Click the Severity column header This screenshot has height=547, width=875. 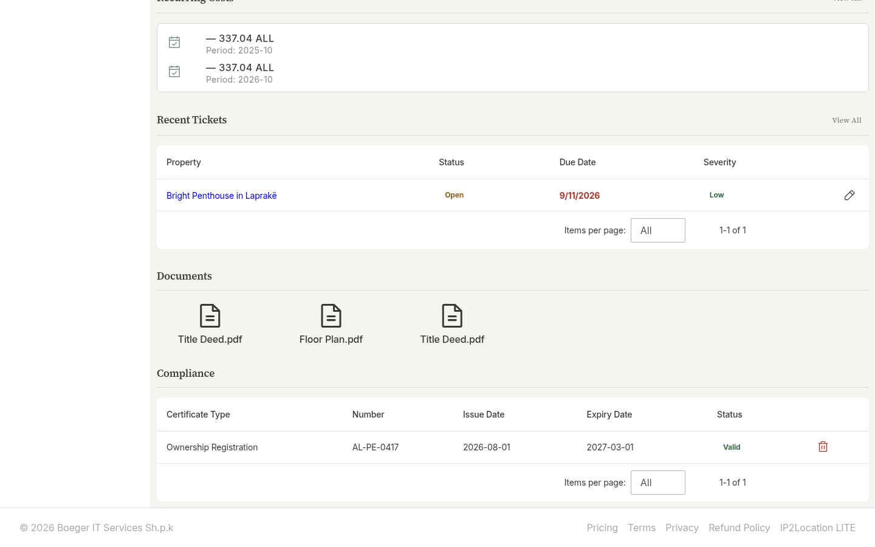click(720, 162)
